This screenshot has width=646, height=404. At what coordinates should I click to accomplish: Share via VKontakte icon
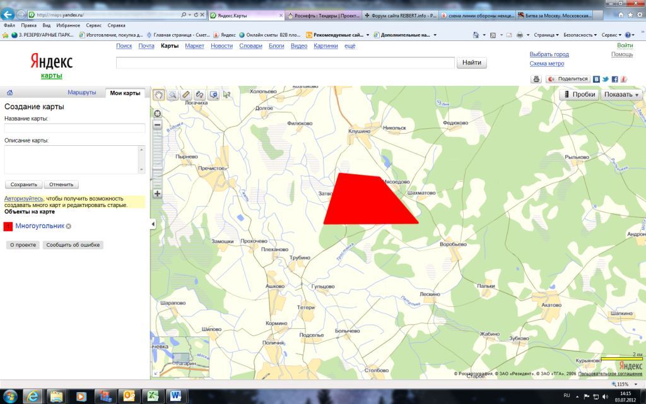coord(596,79)
